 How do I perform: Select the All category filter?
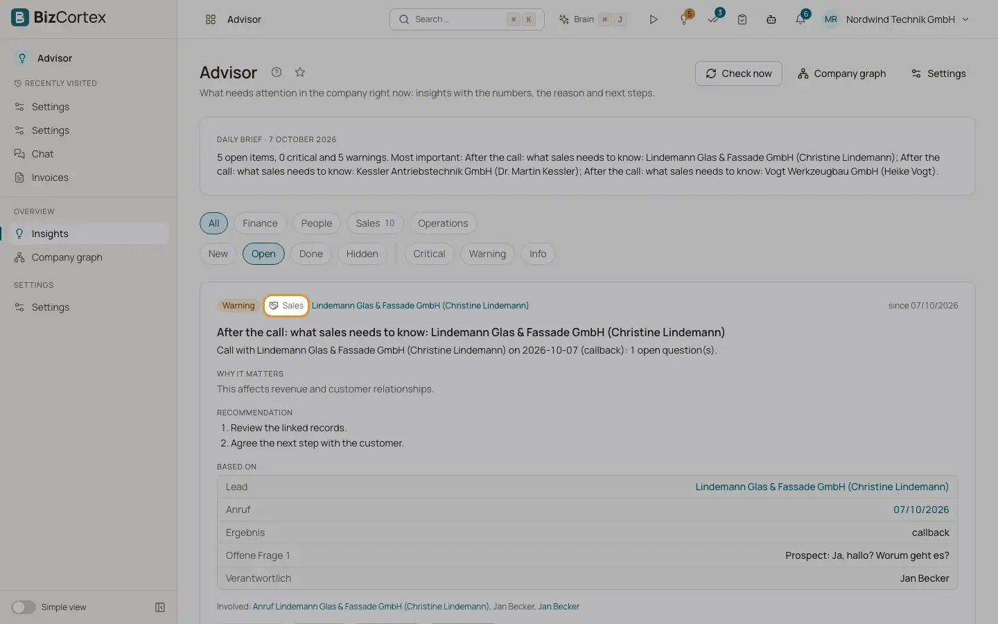click(213, 223)
